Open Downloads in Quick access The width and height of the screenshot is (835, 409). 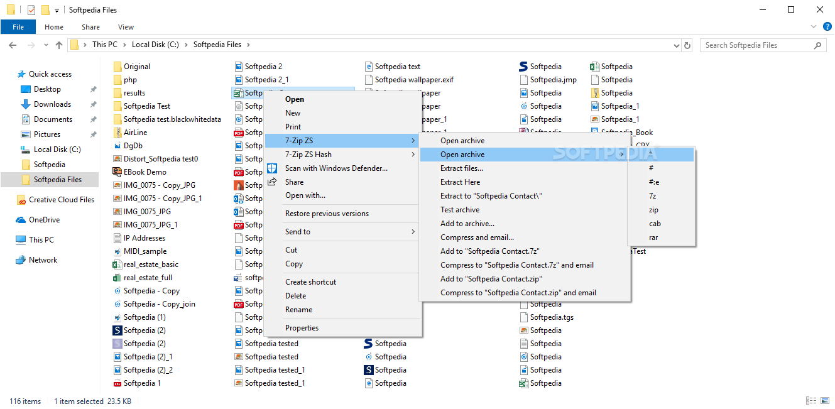(52, 104)
